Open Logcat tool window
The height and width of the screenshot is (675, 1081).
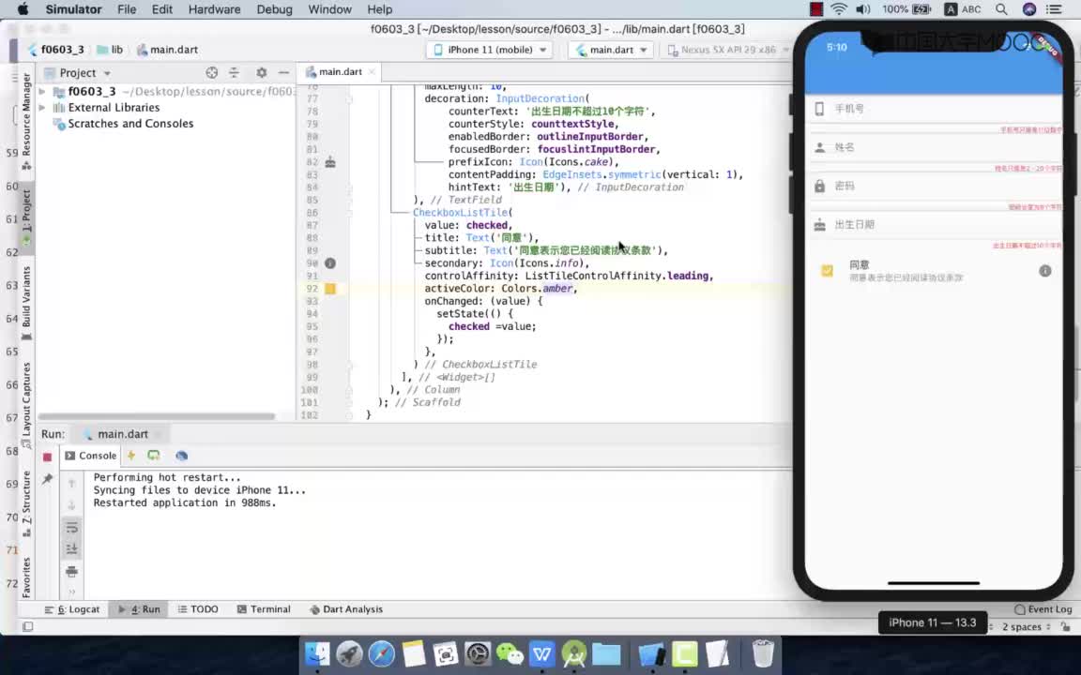[x=71, y=608]
